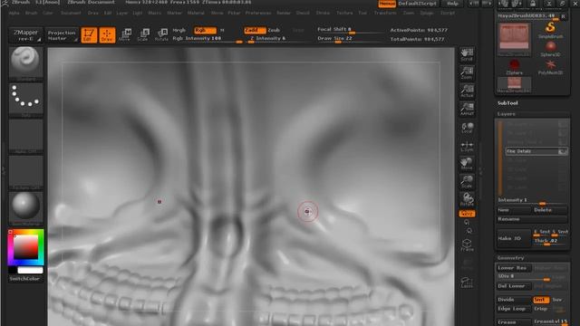The height and width of the screenshot is (326, 580).
Task: Open Projection Master
Action: [x=62, y=35]
